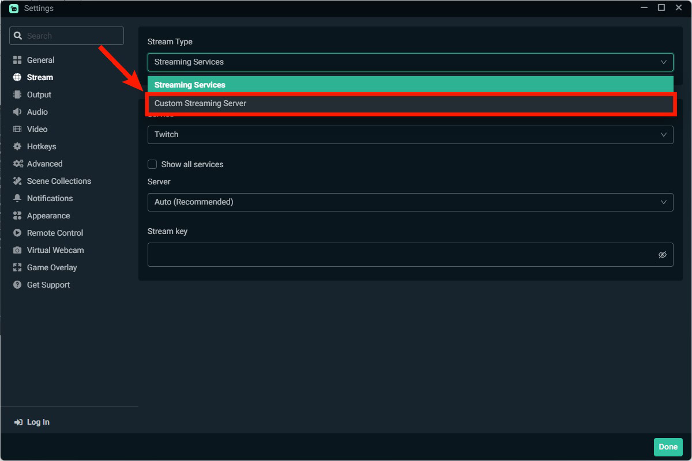Select Custom Streaming Server from the list
Viewport: 692px width, 461px height.
pyautogui.click(x=411, y=104)
